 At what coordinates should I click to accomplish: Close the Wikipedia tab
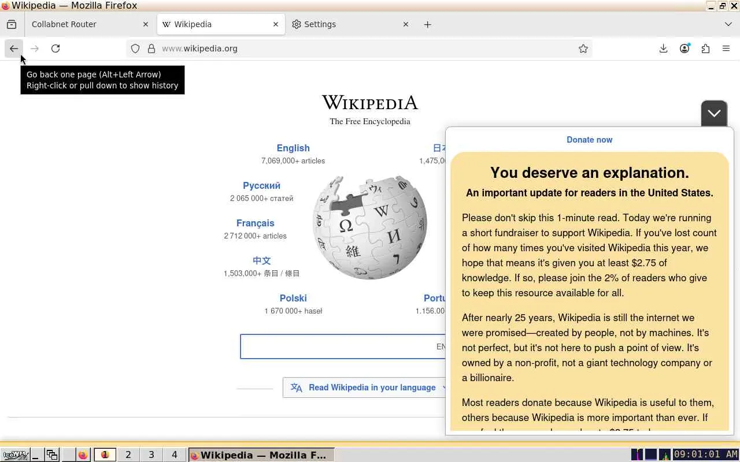(276, 24)
